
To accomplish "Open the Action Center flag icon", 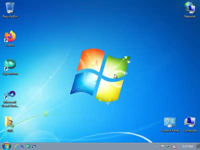I will (162, 146).
